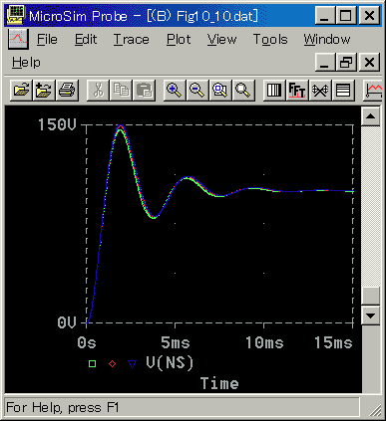The height and width of the screenshot is (421, 386).
Task: Click the Zoom In magnifier icon
Action: click(x=175, y=90)
